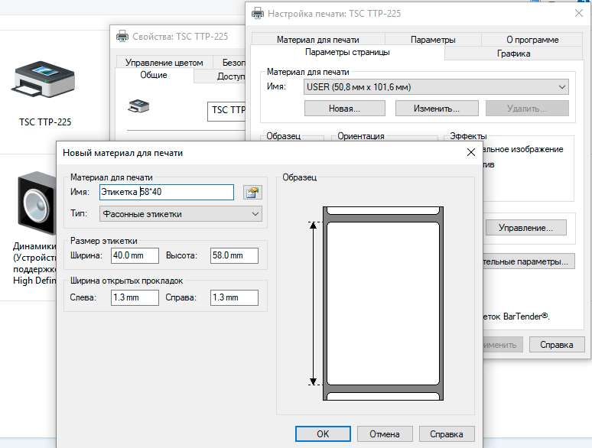Click the icon button beside the name field
The height and width of the screenshot is (448, 592).
point(252,193)
